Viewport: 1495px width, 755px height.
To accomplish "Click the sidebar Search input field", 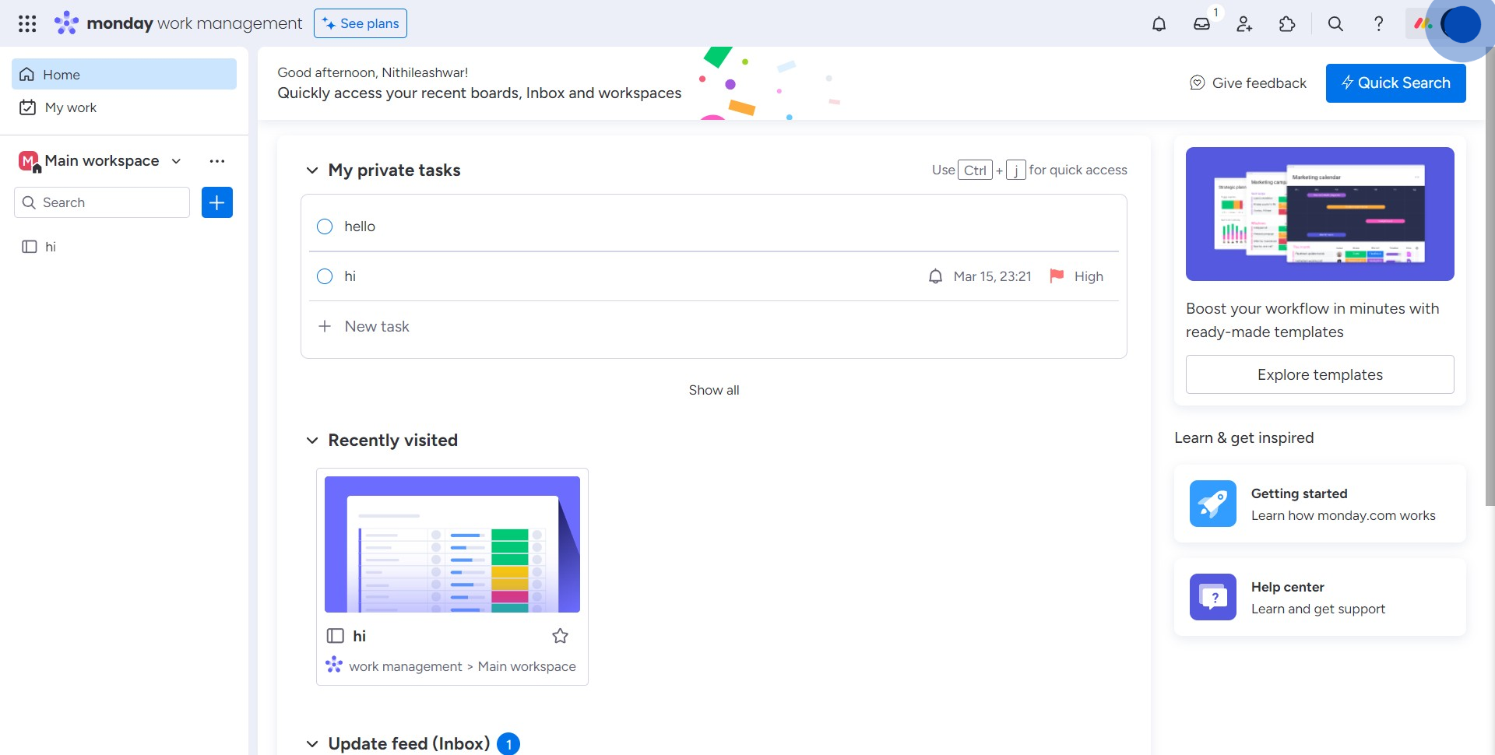I will (109, 202).
